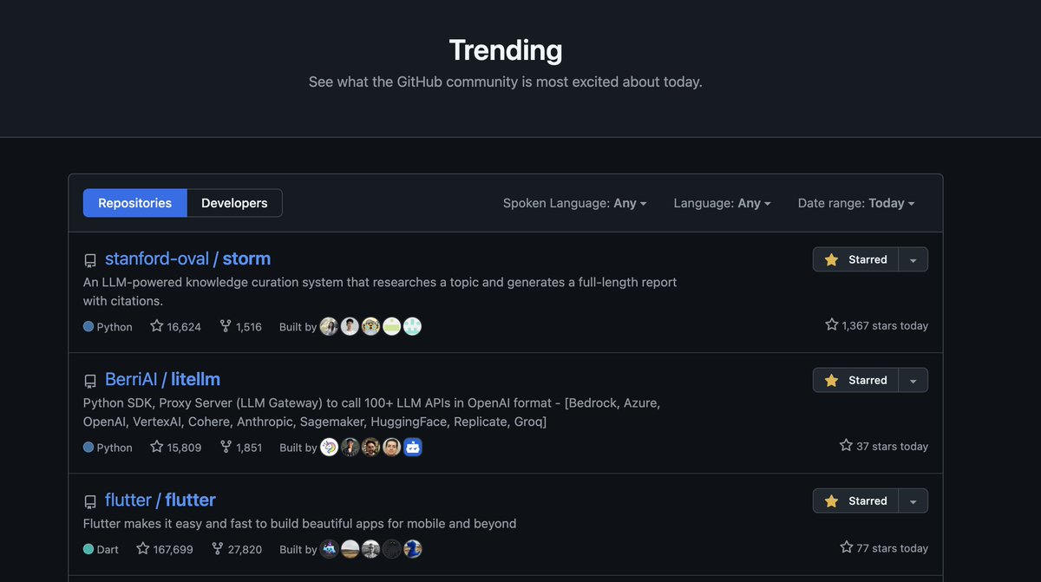Click the '77 stars today' text
This screenshot has height=582, width=1041.
coord(892,548)
